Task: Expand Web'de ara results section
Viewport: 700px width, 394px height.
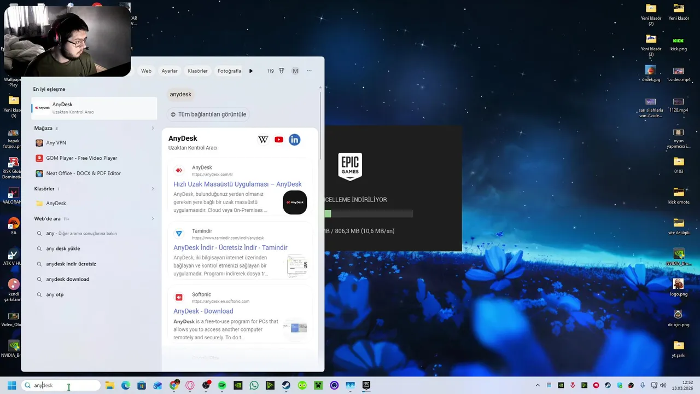Action: 153,219
